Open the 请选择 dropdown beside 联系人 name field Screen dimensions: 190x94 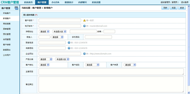coord(57,37)
